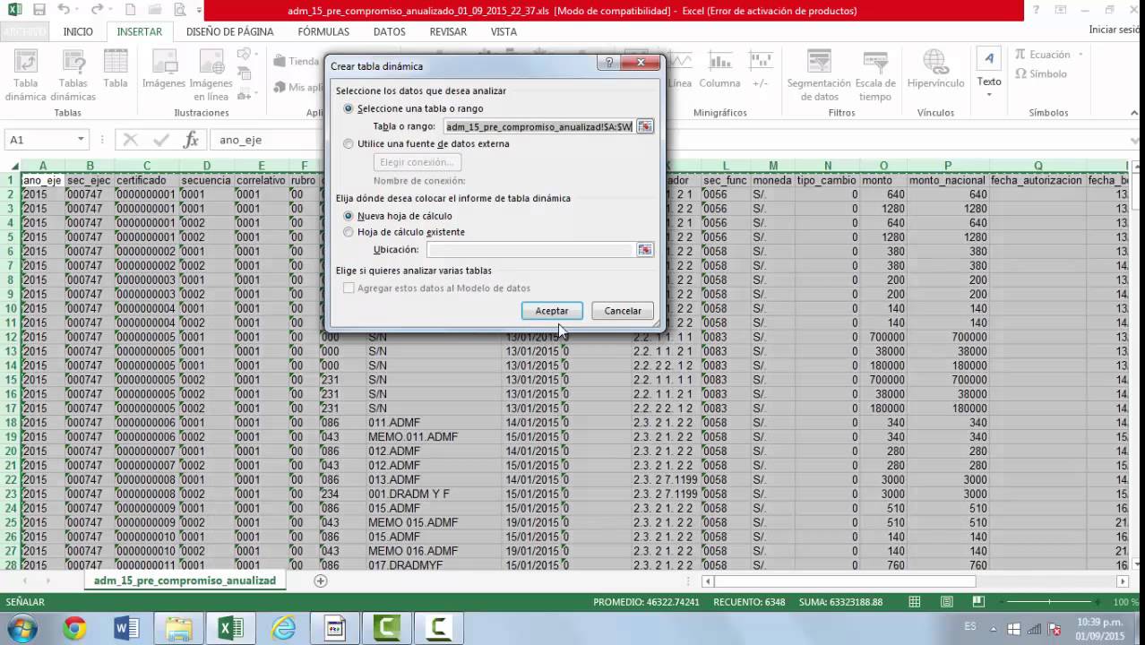Viewport: 1145px width, 645px height.
Task: Insert a Tabla from the ribbon
Action: click(x=115, y=69)
